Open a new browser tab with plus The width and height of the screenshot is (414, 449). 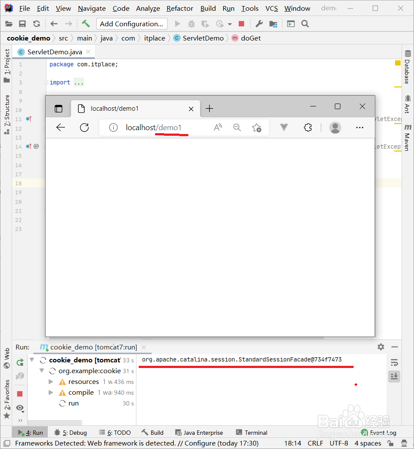(x=209, y=109)
